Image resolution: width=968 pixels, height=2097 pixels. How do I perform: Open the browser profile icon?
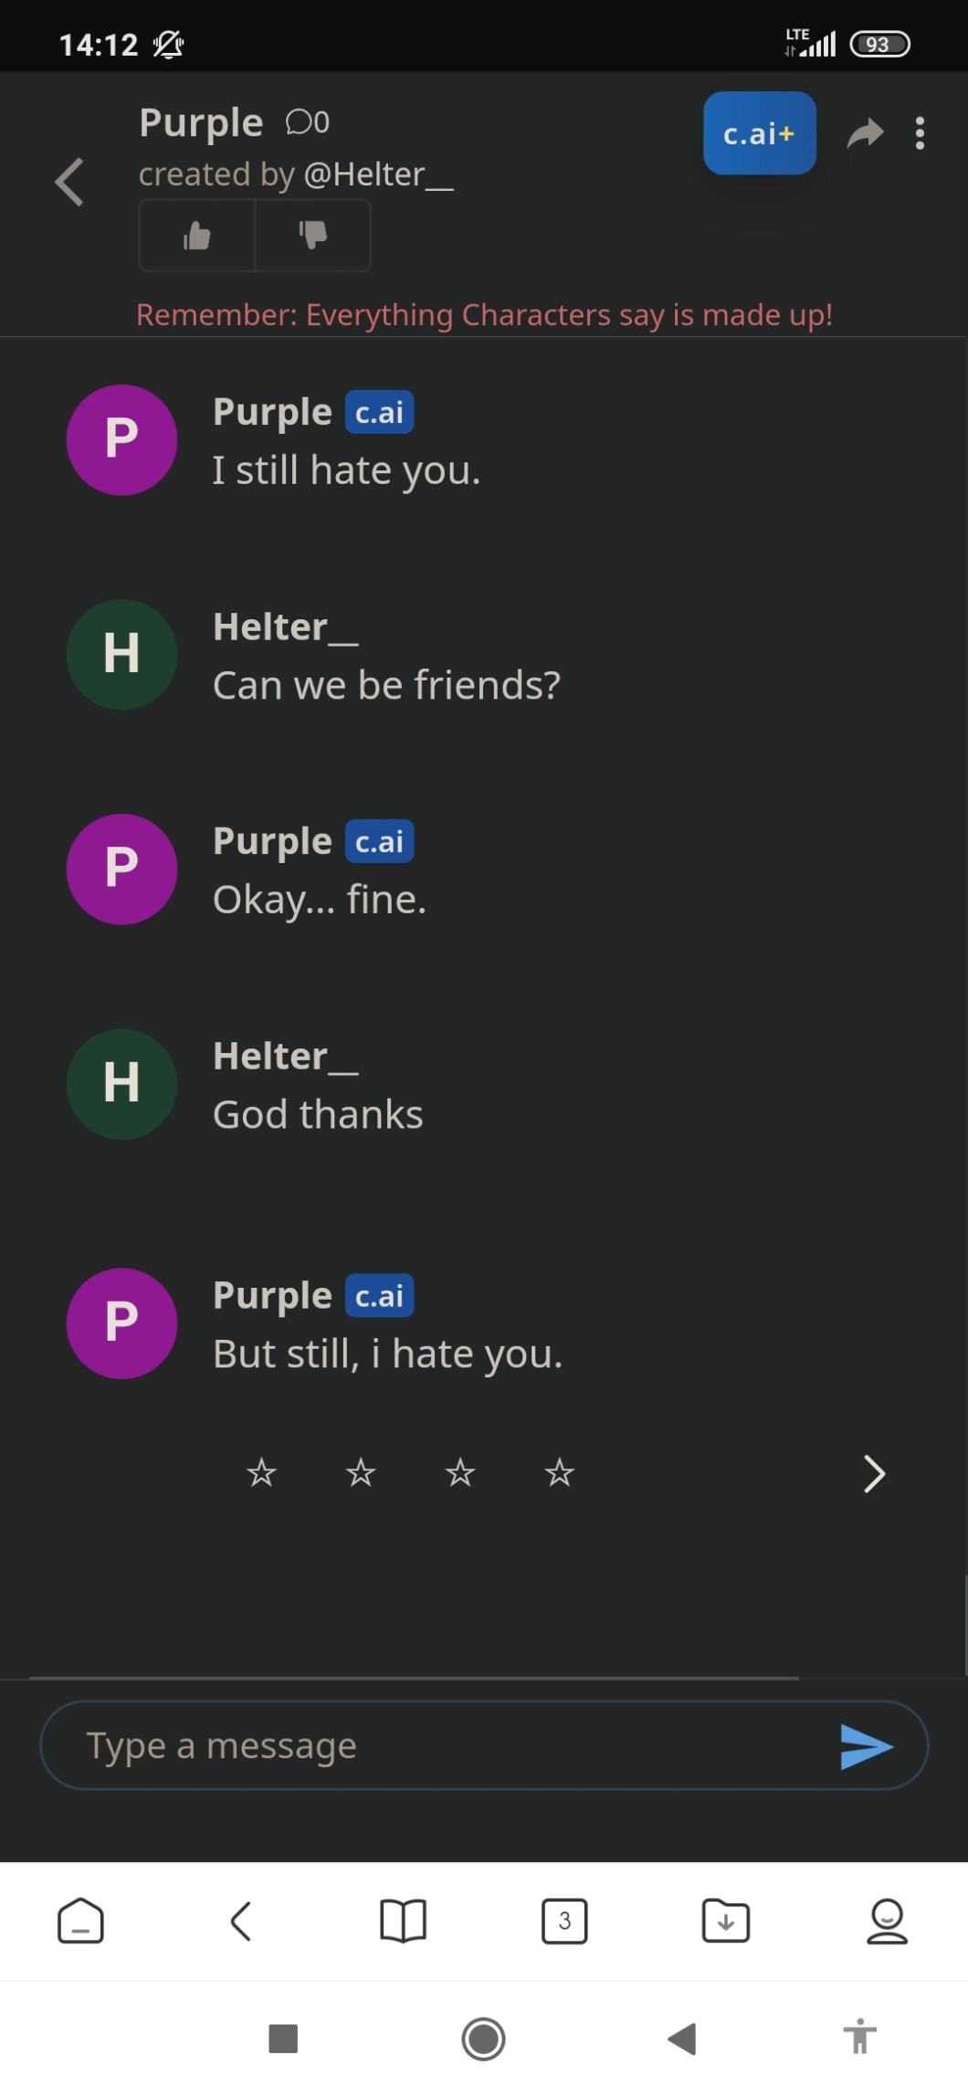[x=887, y=1921]
